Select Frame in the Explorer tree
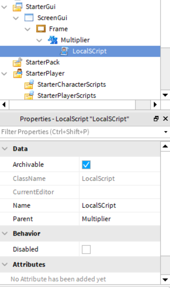The height and width of the screenshot is (288, 170). [x=58, y=29]
